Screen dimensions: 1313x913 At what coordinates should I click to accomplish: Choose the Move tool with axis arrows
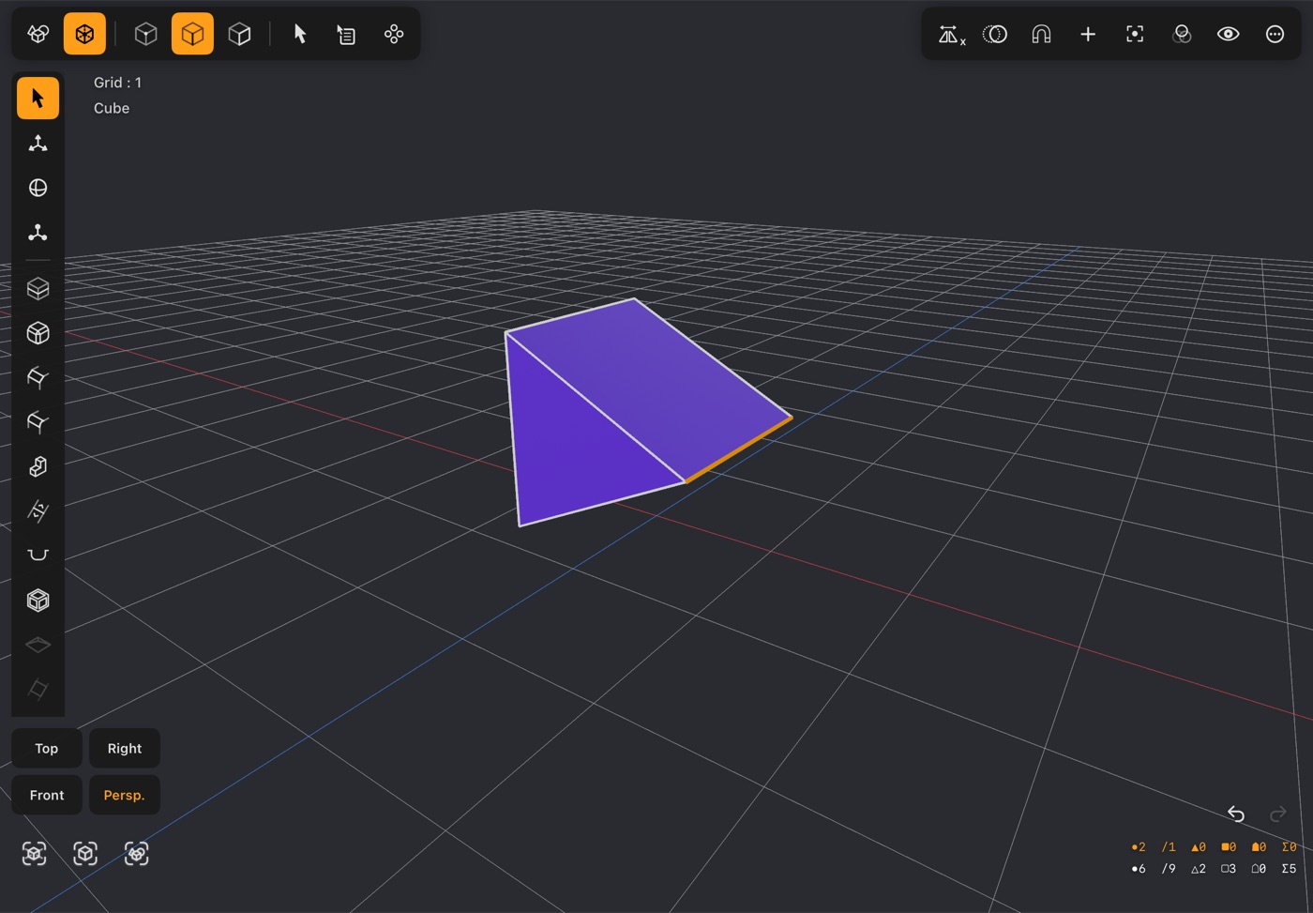coord(38,143)
